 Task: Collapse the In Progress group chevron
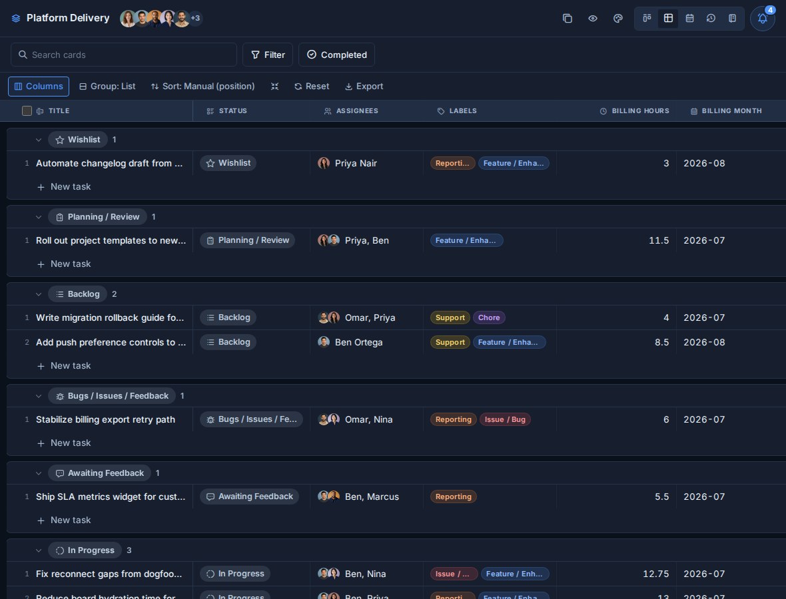coord(39,550)
